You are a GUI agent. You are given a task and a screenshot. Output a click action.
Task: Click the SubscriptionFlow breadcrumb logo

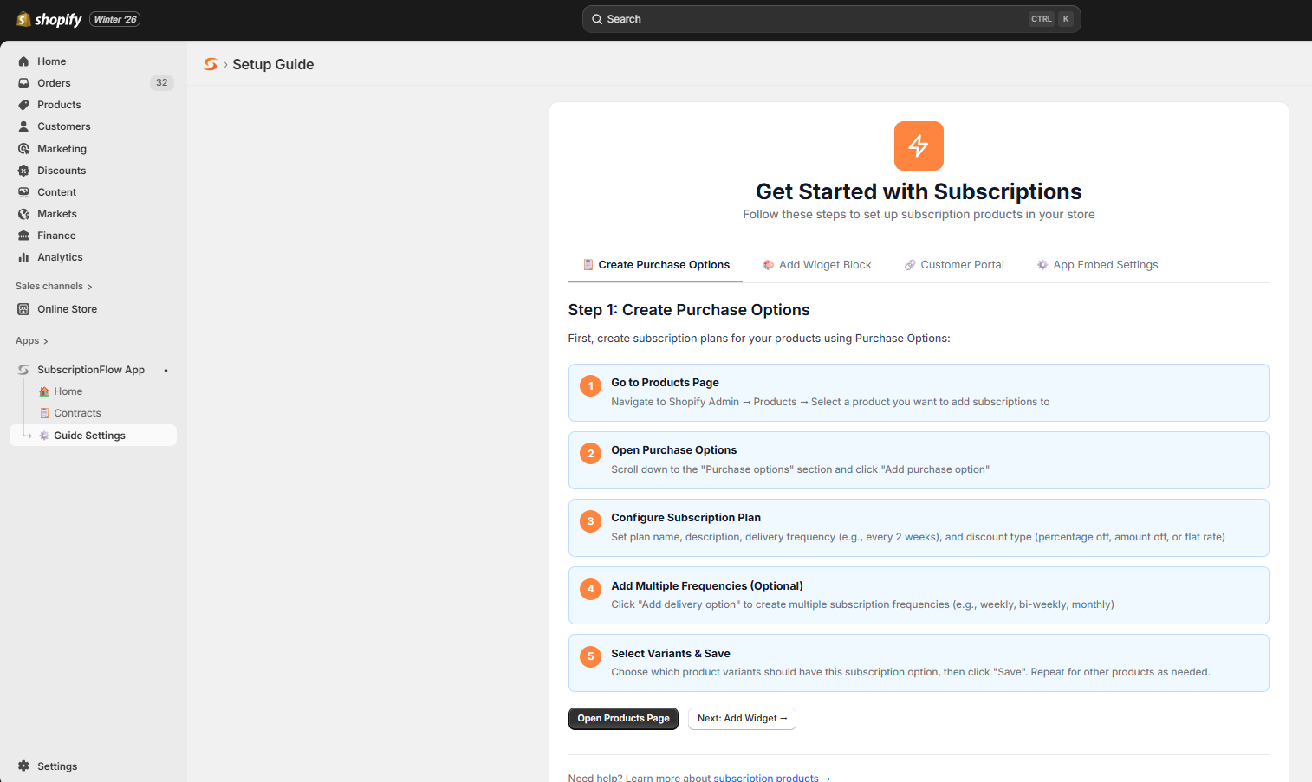tap(210, 64)
